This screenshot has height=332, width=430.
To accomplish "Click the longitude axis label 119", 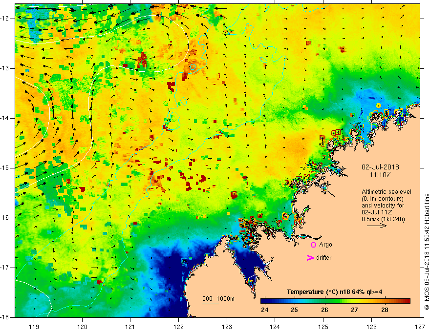I will (34, 327).
